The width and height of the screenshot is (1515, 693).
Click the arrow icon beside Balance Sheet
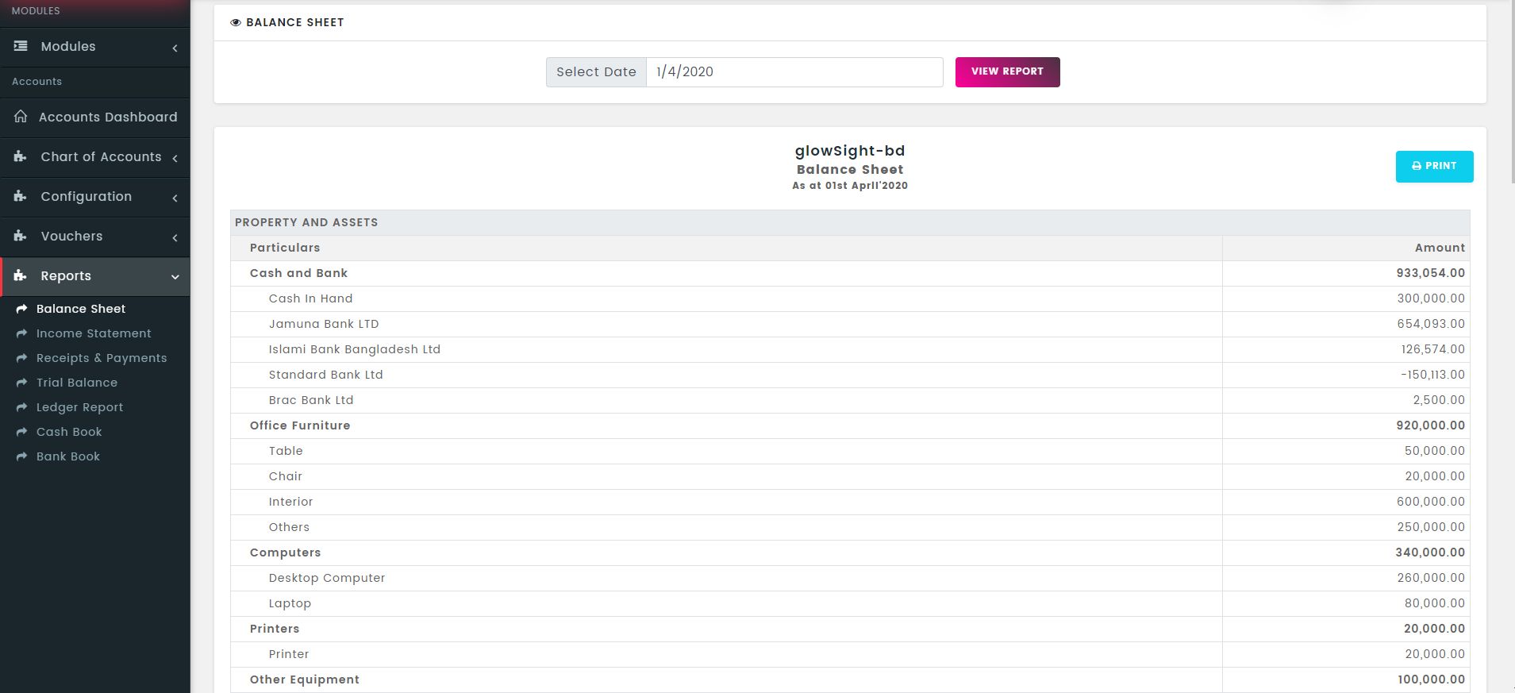pyautogui.click(x=21, y=309)
